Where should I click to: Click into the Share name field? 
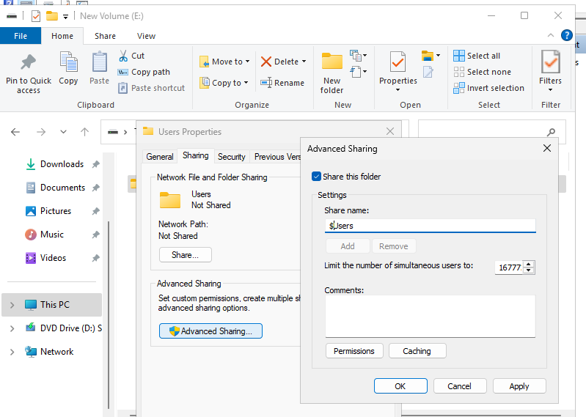click(430, 226)
